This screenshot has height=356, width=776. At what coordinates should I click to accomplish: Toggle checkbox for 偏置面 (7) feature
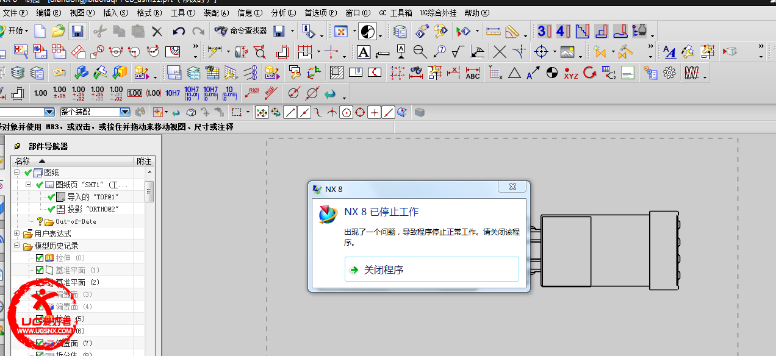[40, 343]
